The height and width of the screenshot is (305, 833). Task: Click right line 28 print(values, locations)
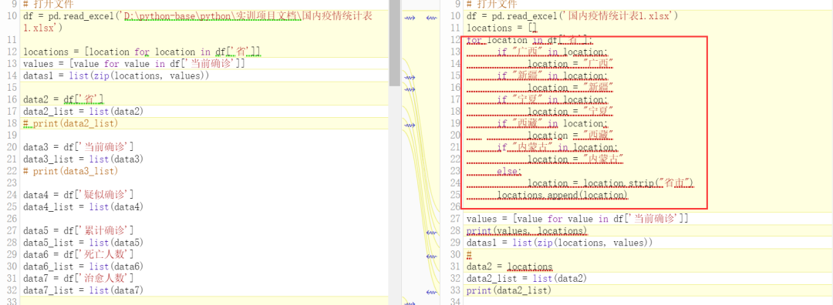527,231
